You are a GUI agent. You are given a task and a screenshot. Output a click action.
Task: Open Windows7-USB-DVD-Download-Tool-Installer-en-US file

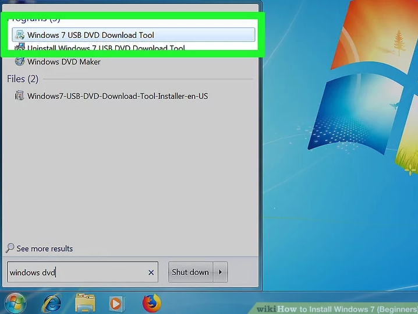point(118,96)
